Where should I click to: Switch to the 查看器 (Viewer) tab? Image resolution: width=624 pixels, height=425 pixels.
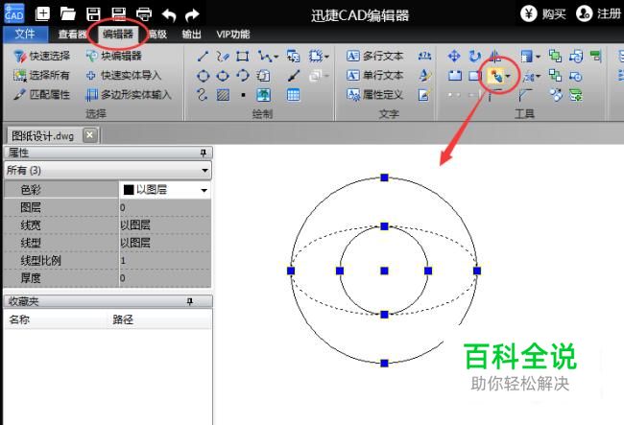(72, 35)
